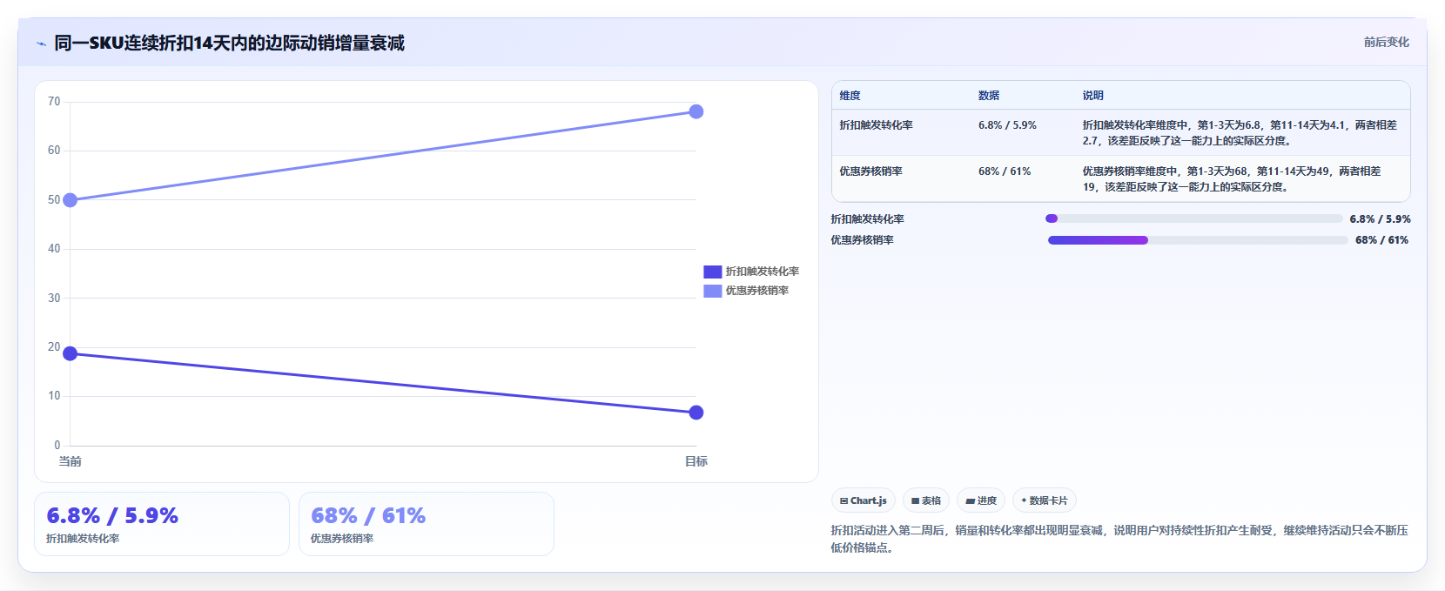Select the 折扣触发转化率 data point at 当前

click(x=71, y=353)
